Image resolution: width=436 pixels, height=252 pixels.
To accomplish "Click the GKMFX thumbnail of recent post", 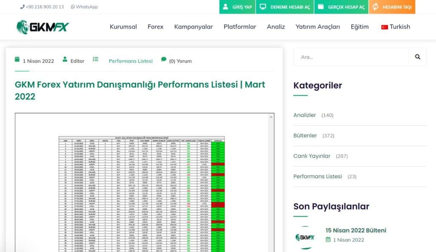I will tap(305, 238).
